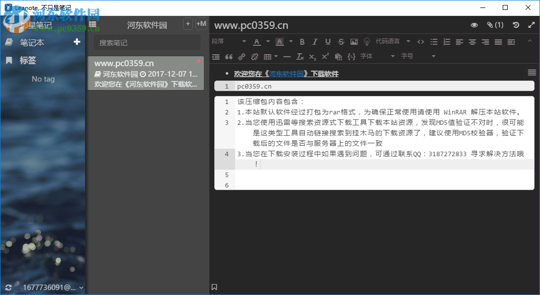The width and height of the screenshot is (540, 295).
Task: Switch the editor to fullscreen mode
Action: tap(532, 24)
